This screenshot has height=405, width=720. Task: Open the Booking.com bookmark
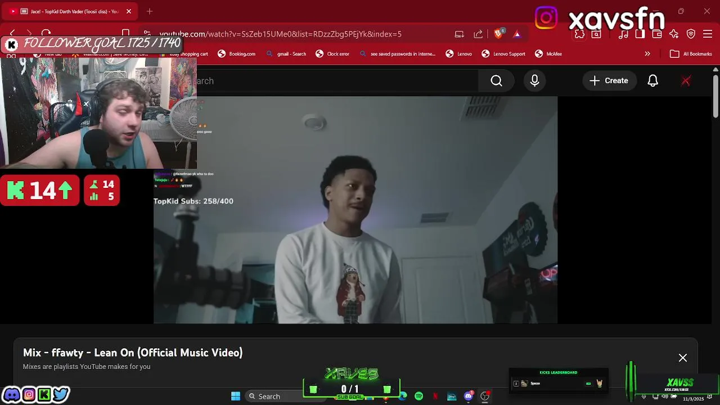click(x=237, y=54)
